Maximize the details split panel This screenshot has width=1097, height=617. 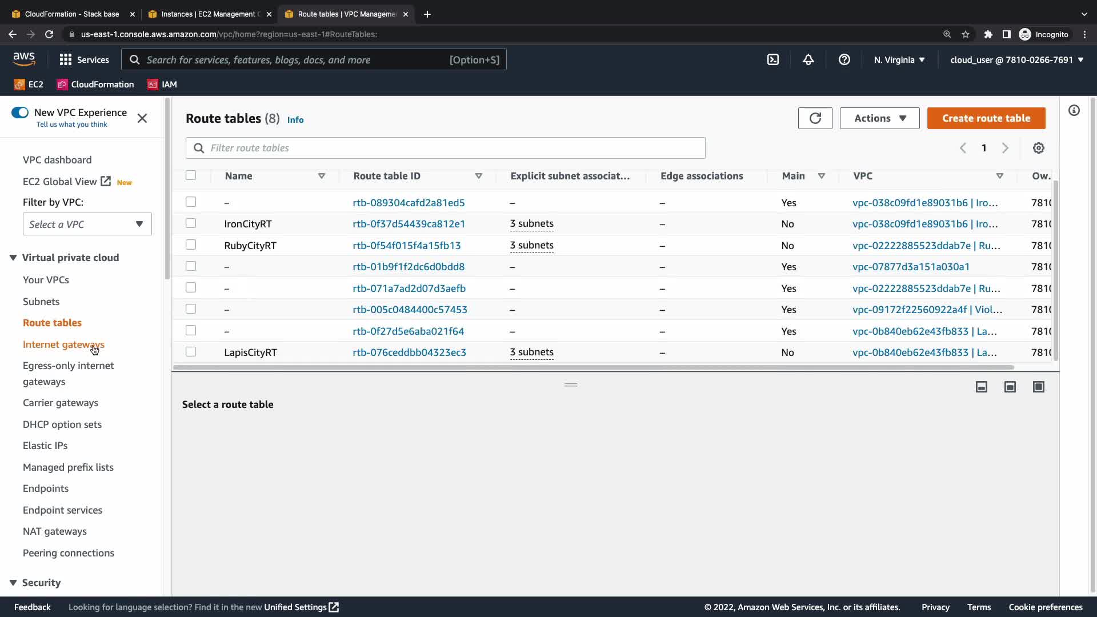coord(1038,387)
